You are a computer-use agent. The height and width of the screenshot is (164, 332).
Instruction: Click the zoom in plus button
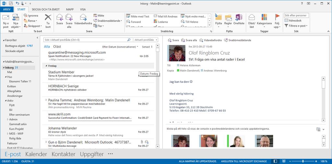pyautogui.click(x=316, y=161)
